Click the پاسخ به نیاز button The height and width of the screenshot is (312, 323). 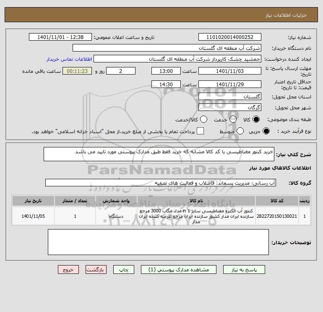tap(244, 270)
